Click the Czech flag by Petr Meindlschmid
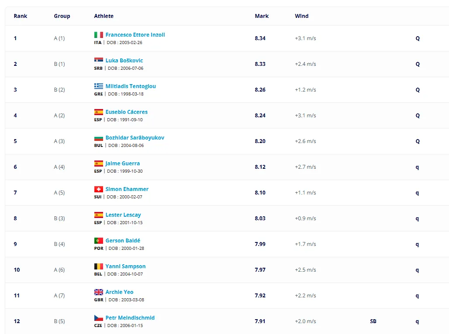This screenshot has height=334, width=449. (99, 318)
